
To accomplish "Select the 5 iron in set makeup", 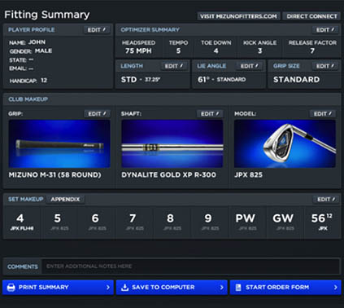I will tap(59, 222).
